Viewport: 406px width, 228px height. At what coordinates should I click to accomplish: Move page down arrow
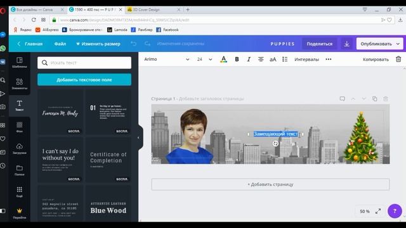[x=363, y=99]
